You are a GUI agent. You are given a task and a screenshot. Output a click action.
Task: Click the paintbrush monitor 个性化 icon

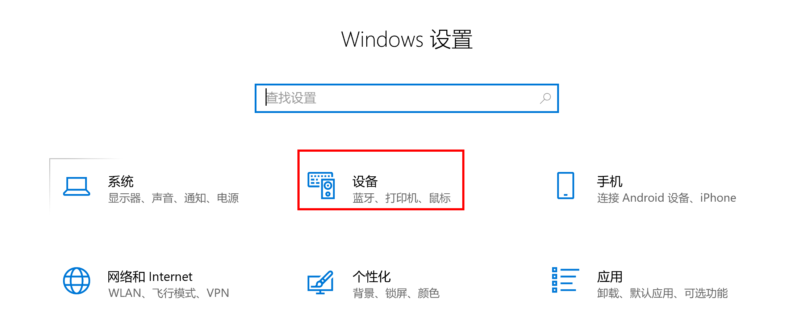(321, 282)
